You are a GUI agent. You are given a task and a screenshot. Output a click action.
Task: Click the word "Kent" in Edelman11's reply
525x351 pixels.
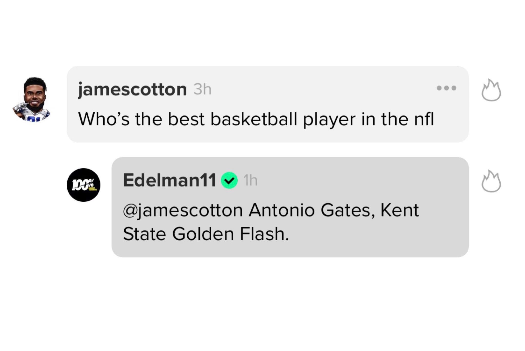[x=399, y=210]
